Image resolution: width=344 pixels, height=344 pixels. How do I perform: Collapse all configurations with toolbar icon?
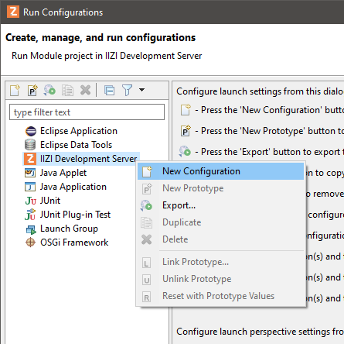(x=110, y=91)
